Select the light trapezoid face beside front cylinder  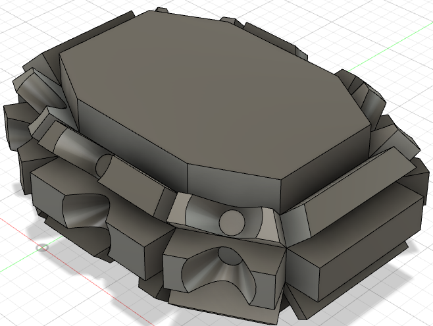(x=265, y=224)
